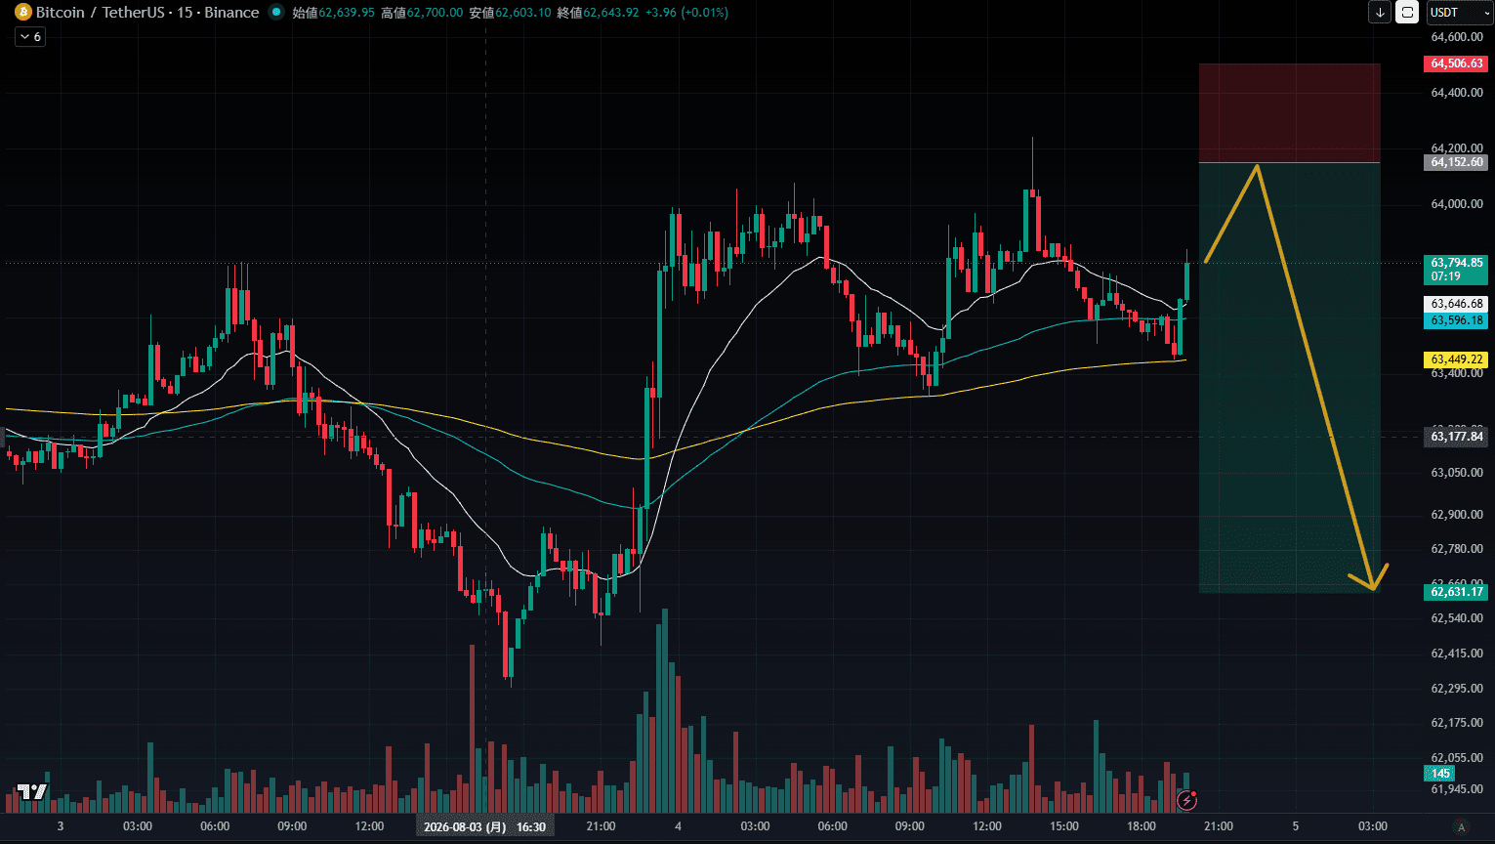1495x844 pixels.
Task: Click the yellow indicator price label 63,449.22
Action: tap(1456, 359)
